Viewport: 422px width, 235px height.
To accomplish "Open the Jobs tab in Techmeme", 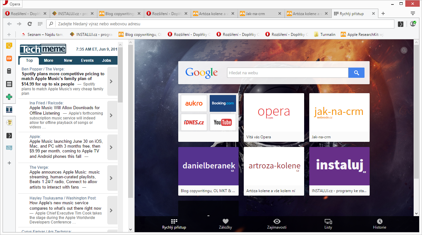I will [107, 61].
